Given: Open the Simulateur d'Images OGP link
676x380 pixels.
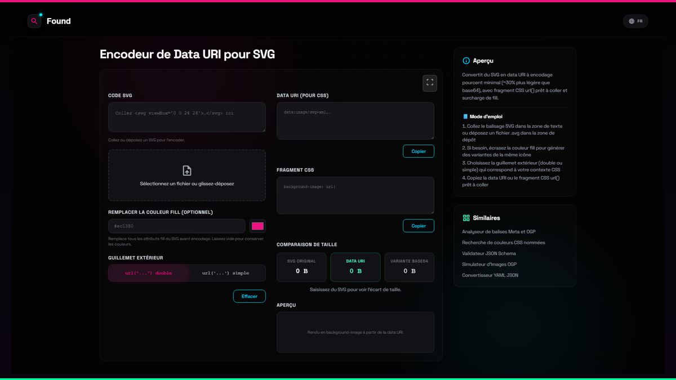Looking at the screenshot, I should tap(490, 264).
